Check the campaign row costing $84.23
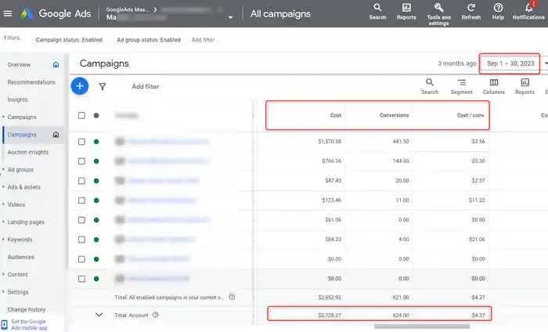This screenshot has height=332, width=548. pos(81,240)
